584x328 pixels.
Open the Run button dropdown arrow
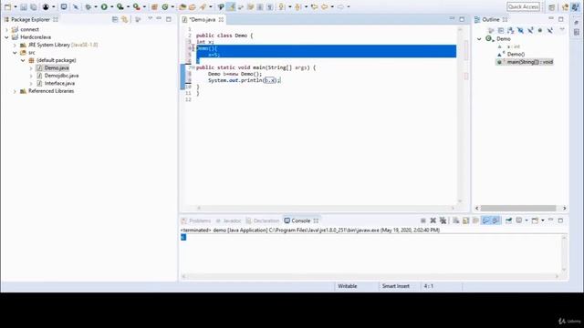pos(111,6)
